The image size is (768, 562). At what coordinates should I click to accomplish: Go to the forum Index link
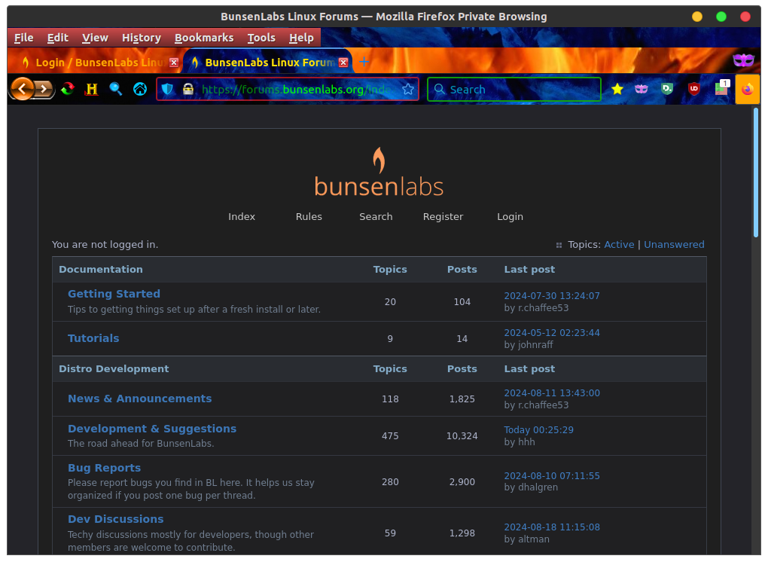242,216
